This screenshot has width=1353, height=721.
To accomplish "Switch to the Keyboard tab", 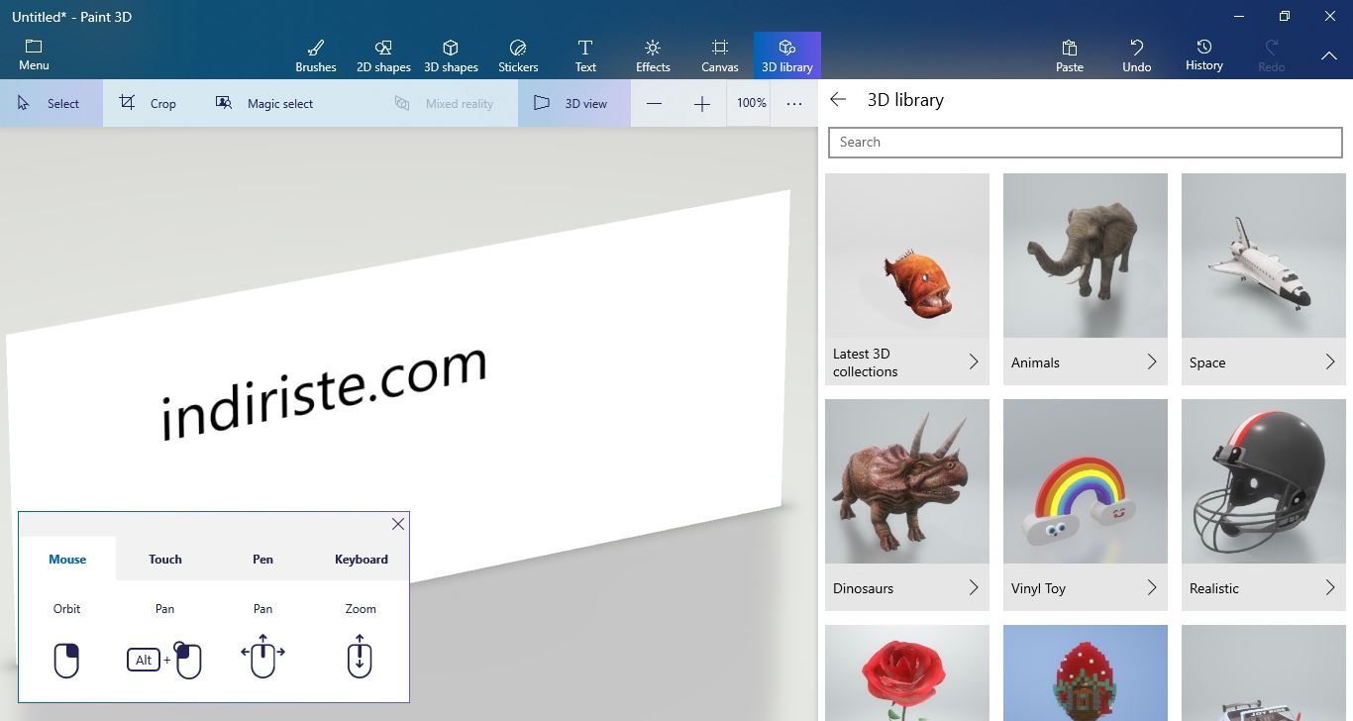I will pos(362,559).
